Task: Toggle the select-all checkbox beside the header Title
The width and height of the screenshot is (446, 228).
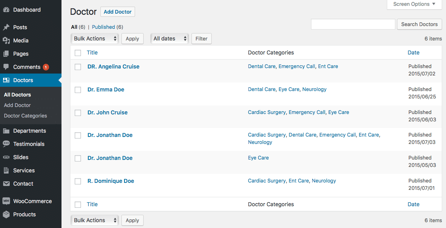Action: click(78, 53)
